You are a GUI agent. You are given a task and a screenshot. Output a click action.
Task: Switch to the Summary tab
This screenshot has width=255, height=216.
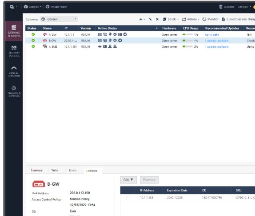pyautogui.click(x=37, y=171)
